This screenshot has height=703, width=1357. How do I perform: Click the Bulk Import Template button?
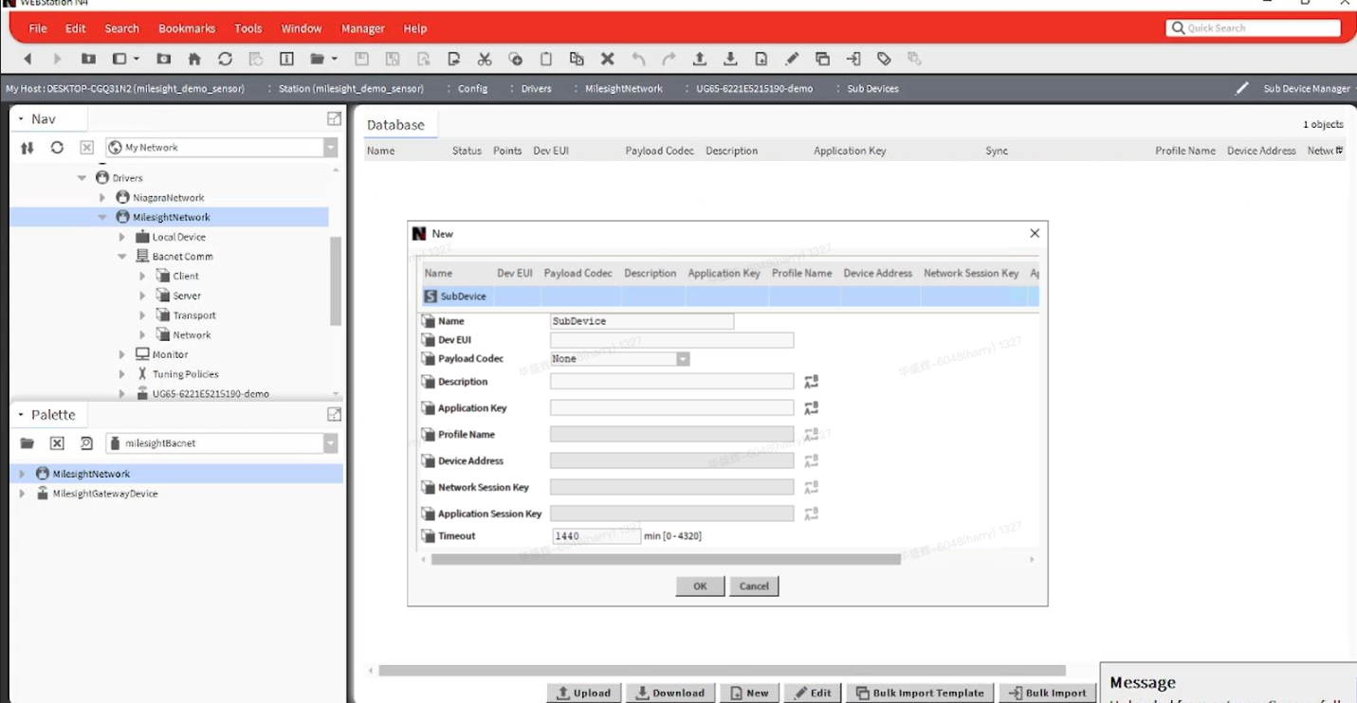921,693
